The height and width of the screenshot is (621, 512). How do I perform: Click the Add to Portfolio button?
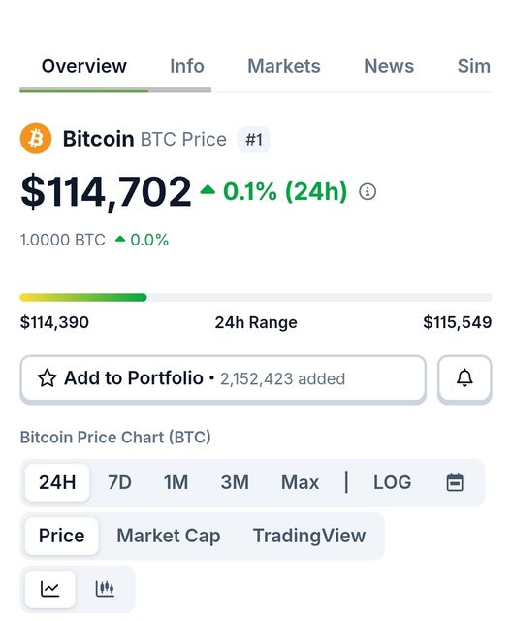(223, 378)
